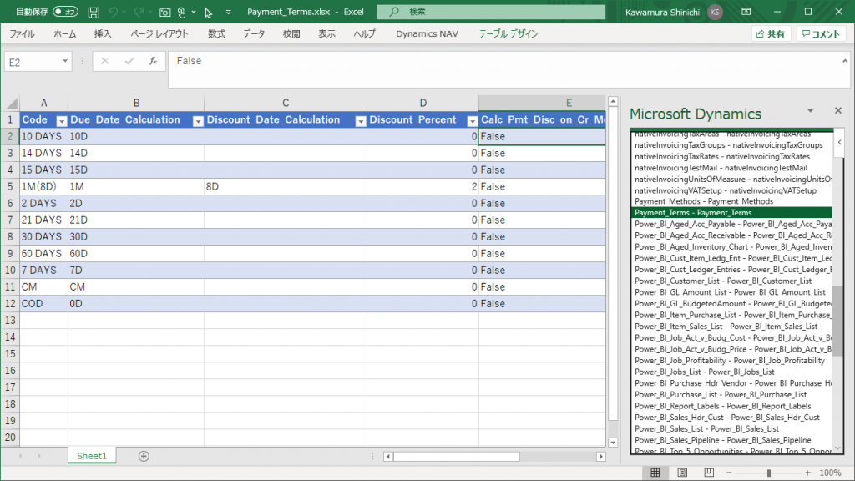This screenshot has width=855, height=481.
Task: Switch to Page Layout view icon
Action: click(x=682, y=473)
